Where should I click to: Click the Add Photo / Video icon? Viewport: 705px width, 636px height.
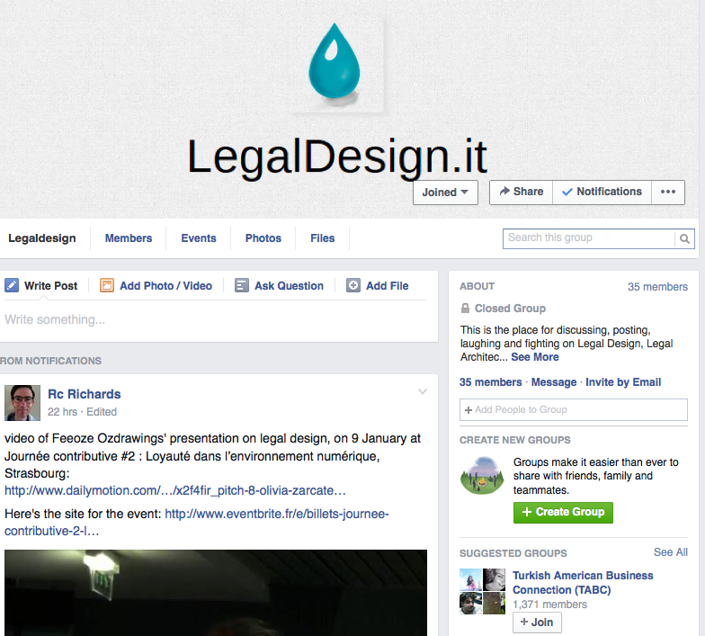[x=106, y=286]
